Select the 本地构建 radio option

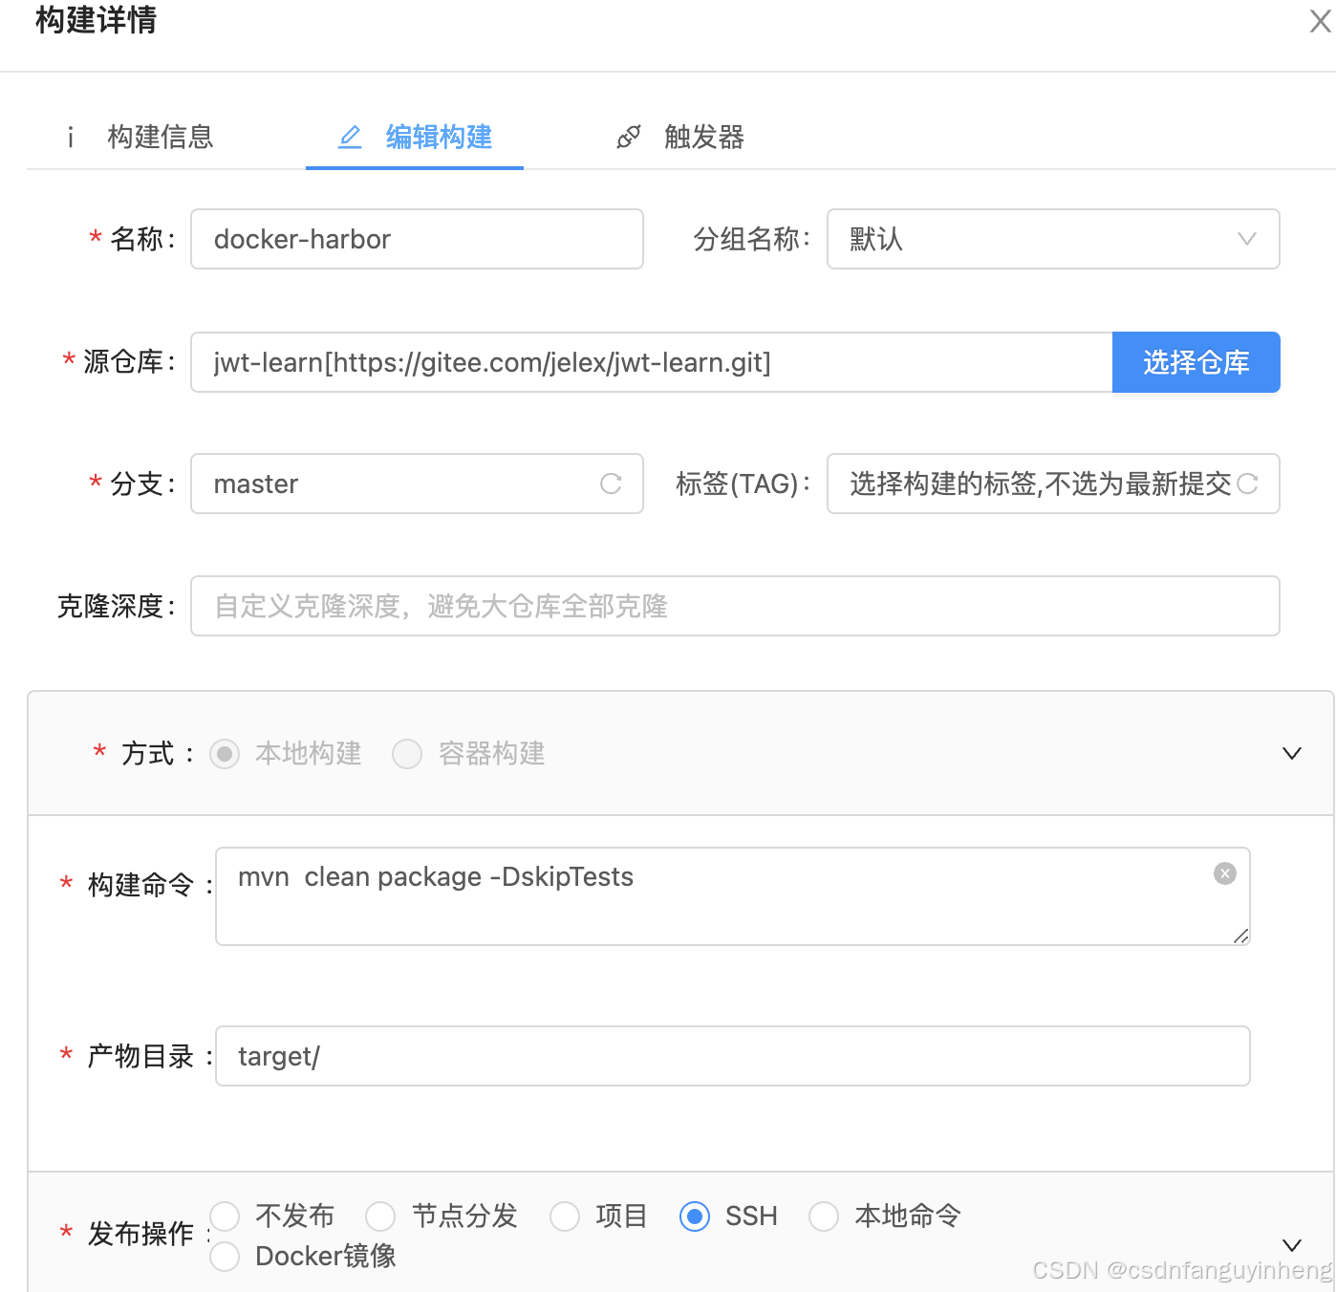(225, 754)
